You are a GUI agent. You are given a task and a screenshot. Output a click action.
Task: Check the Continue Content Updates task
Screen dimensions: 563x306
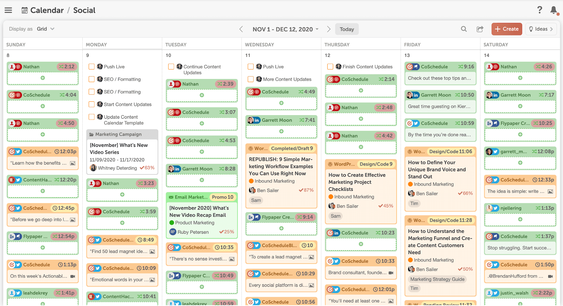pos(171,67)
